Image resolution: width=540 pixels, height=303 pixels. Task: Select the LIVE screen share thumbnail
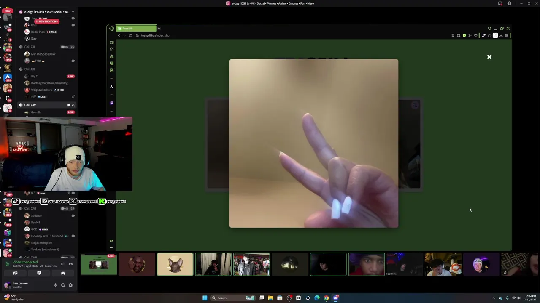[99, 264]
